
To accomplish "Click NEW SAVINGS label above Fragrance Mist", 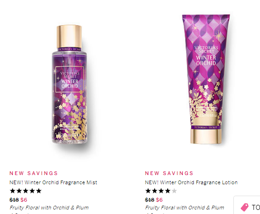I will (34, 173).
